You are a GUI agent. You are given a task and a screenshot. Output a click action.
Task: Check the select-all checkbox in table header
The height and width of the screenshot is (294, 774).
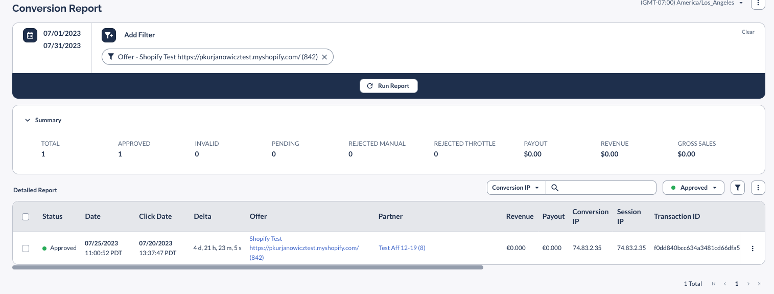[x=26, y=217]
